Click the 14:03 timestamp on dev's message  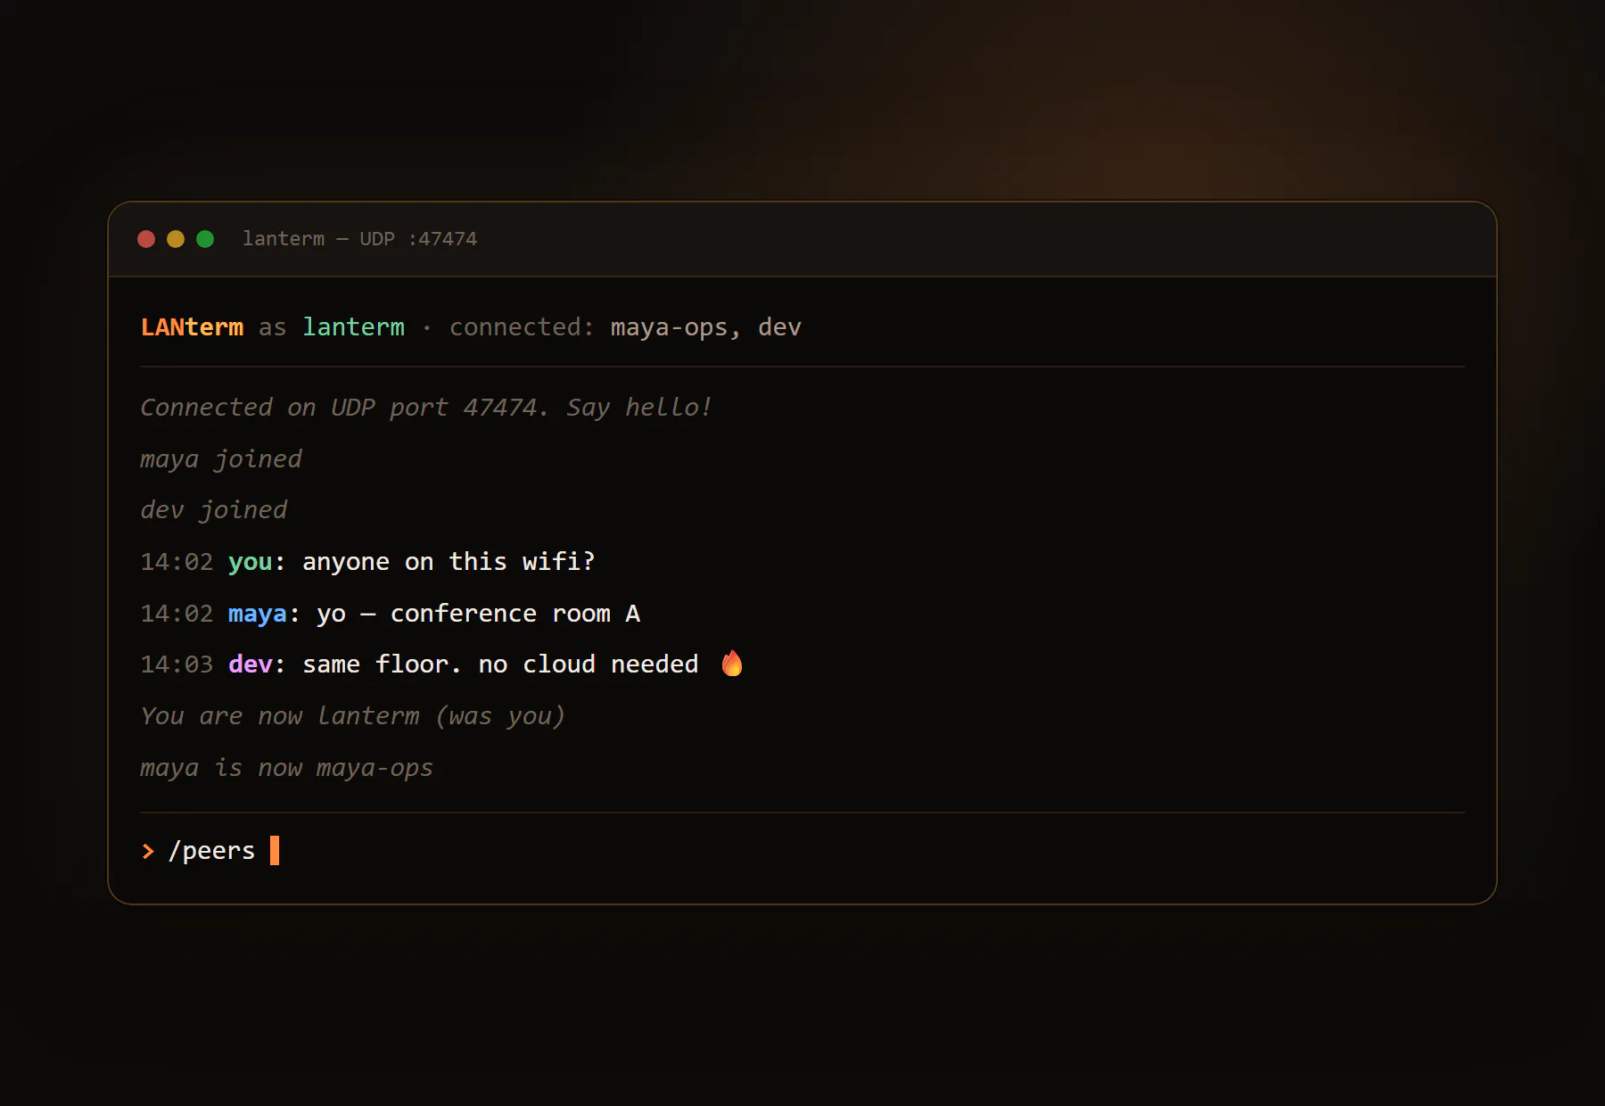click(177, 664)
